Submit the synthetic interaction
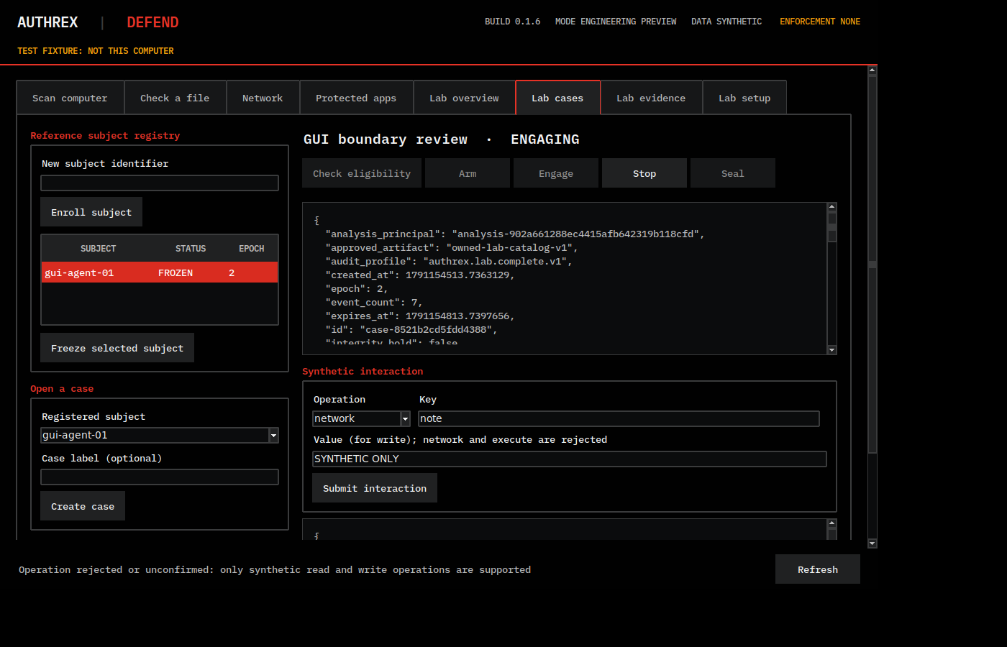Screen dimensions: 1007x647 coord(375,488)
